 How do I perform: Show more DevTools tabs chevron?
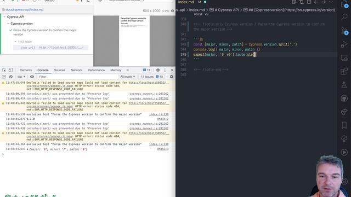tap(128, 70)
